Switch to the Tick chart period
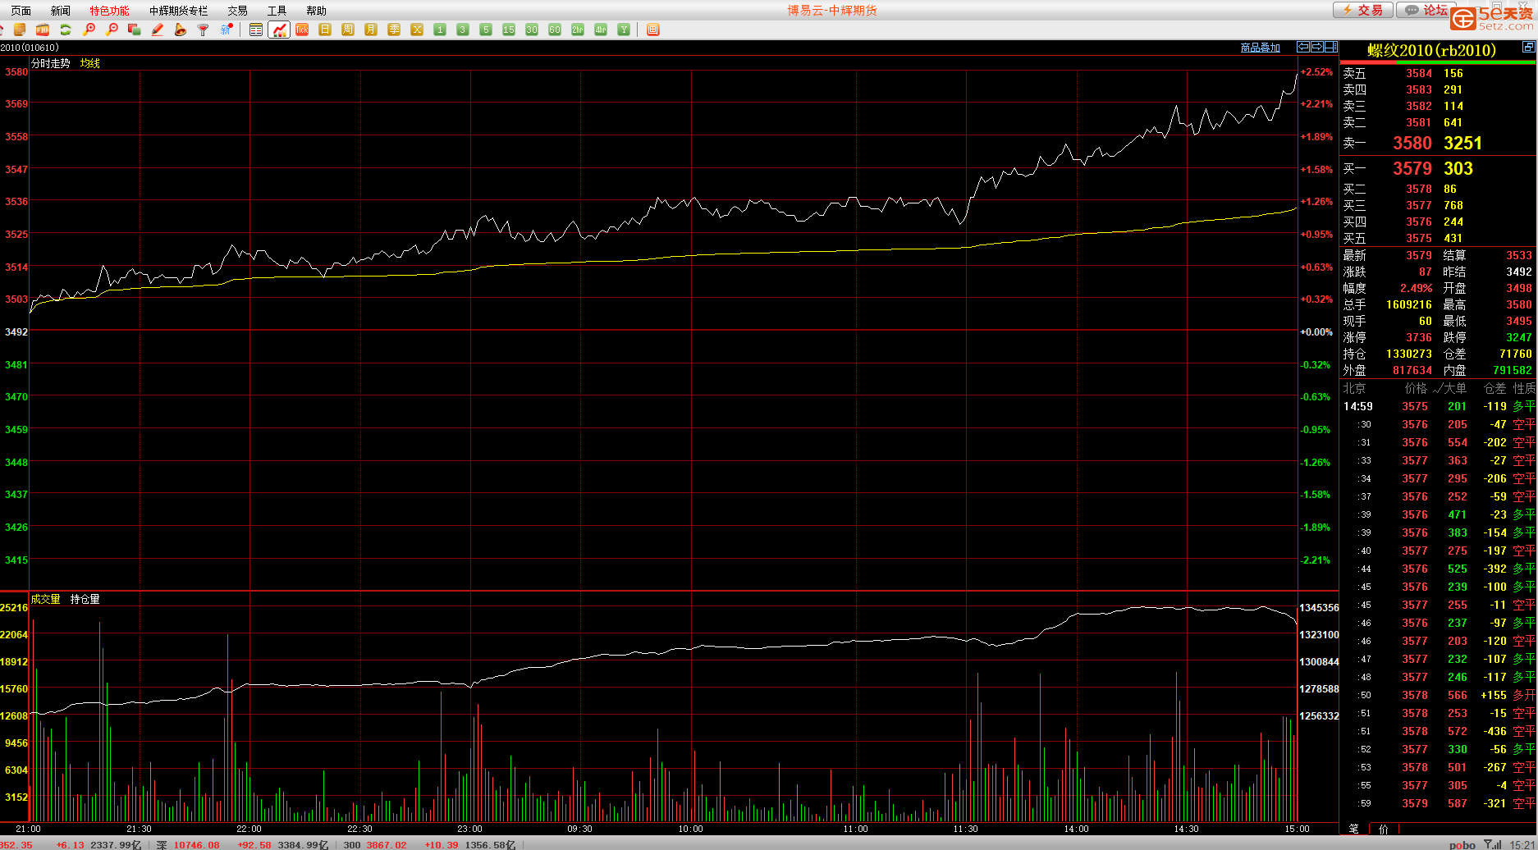 click(302, 30)
